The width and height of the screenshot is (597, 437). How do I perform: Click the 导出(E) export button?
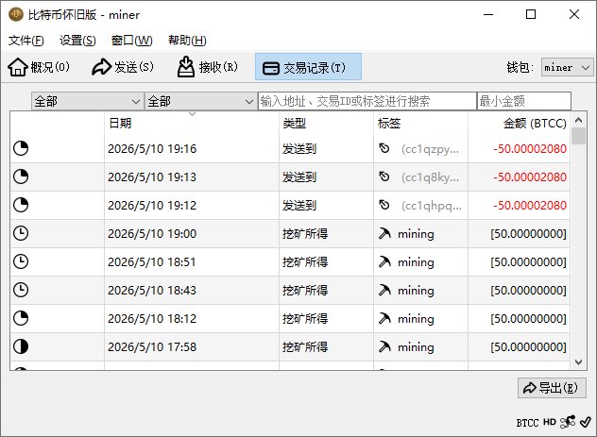(552, 388)
